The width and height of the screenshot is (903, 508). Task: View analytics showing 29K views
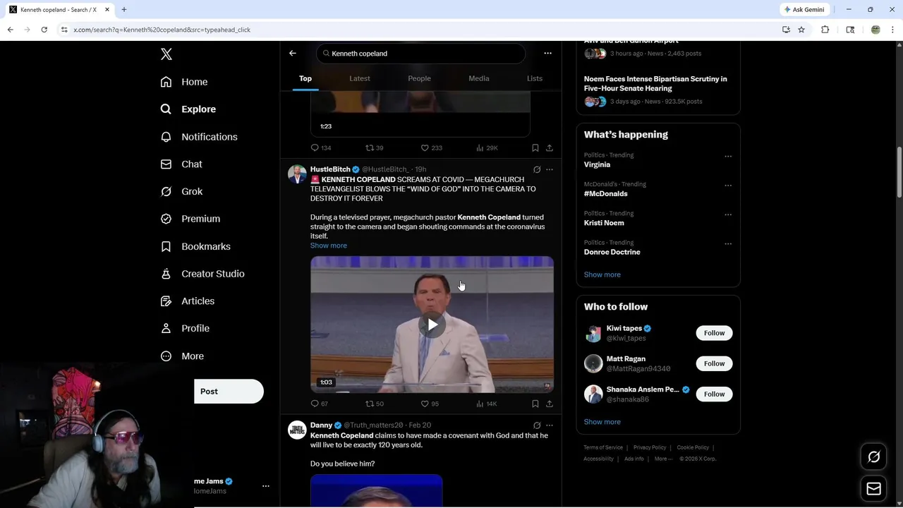tap(487, 147)
